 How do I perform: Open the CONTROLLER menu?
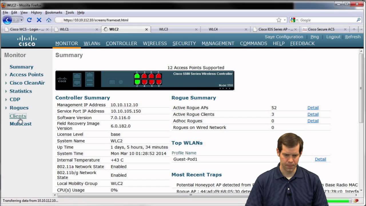point(122,43)
